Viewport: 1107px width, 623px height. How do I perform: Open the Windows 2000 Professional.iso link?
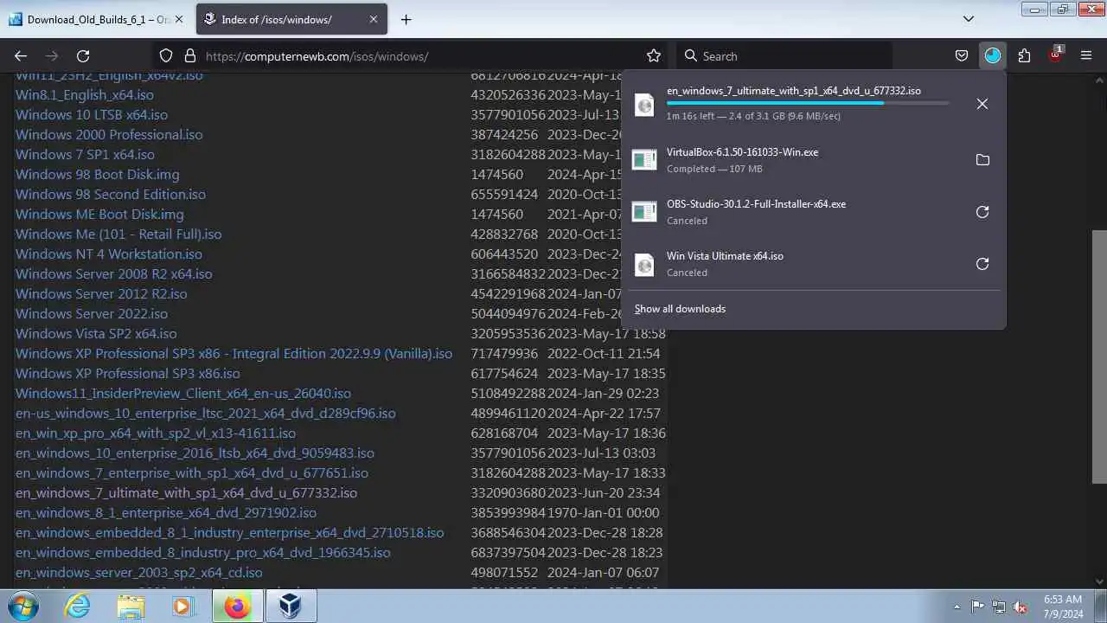coord(109,135)
